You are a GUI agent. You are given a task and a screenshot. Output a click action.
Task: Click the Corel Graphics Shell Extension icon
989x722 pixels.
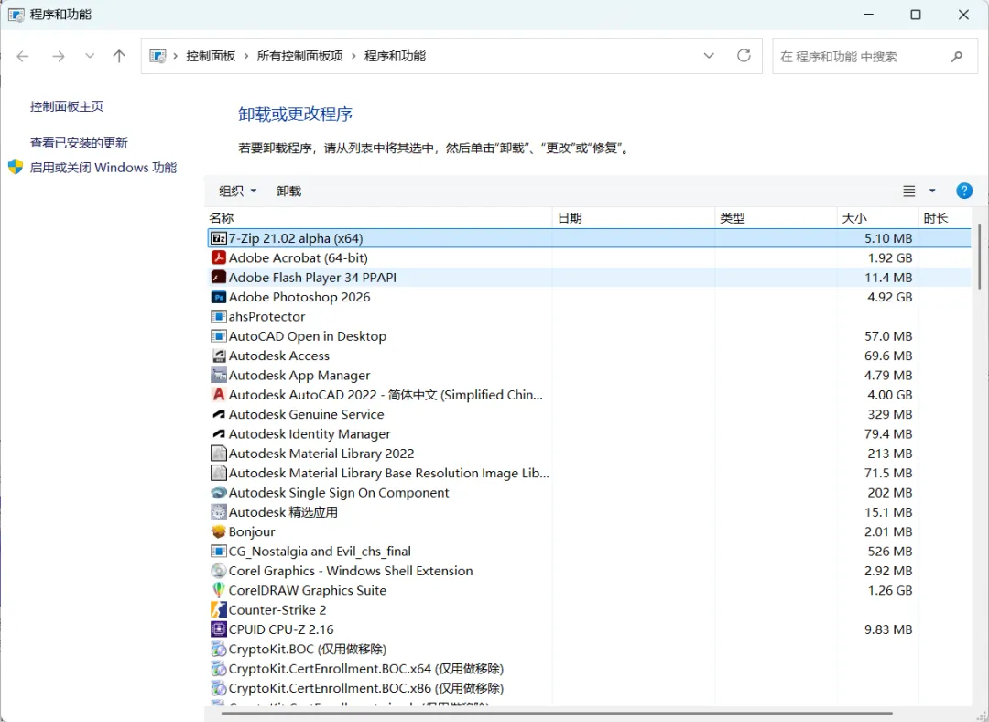[218, 571]
